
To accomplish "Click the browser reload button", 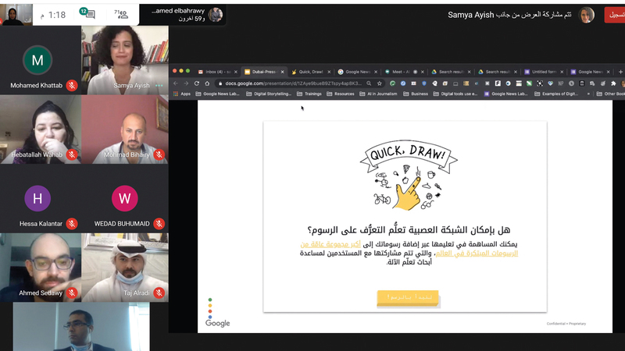I will point(197,83).
